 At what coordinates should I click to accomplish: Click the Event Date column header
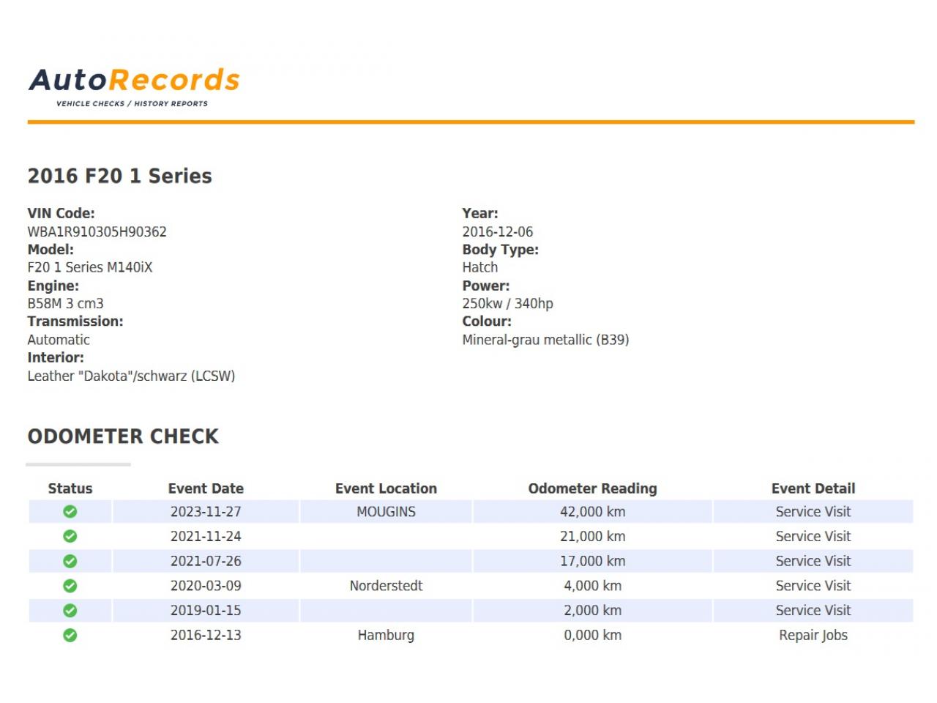(x=206, y=488)
